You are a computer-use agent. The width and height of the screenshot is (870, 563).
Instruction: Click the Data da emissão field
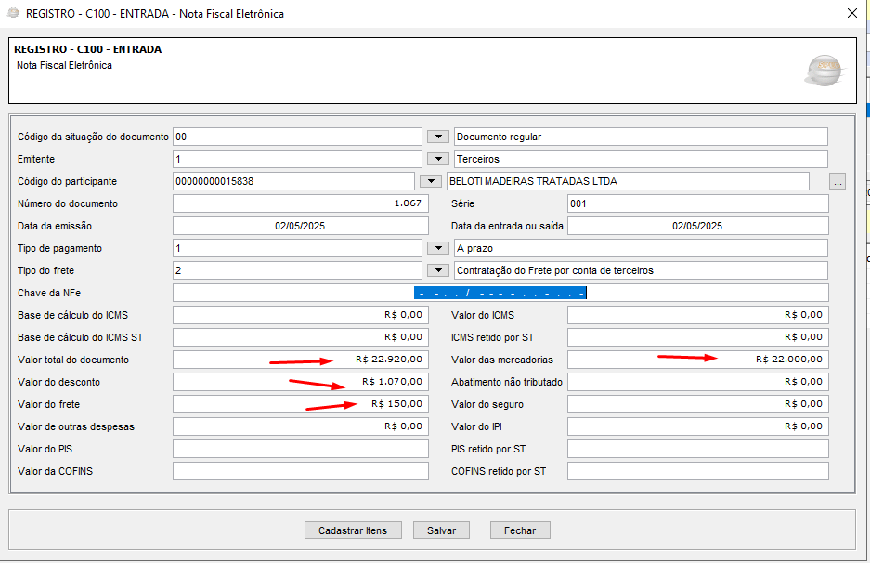pos(301,226)
